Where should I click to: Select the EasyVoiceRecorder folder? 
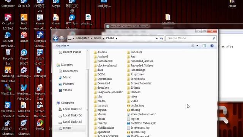pyautogui.click(x=108, y=92)
